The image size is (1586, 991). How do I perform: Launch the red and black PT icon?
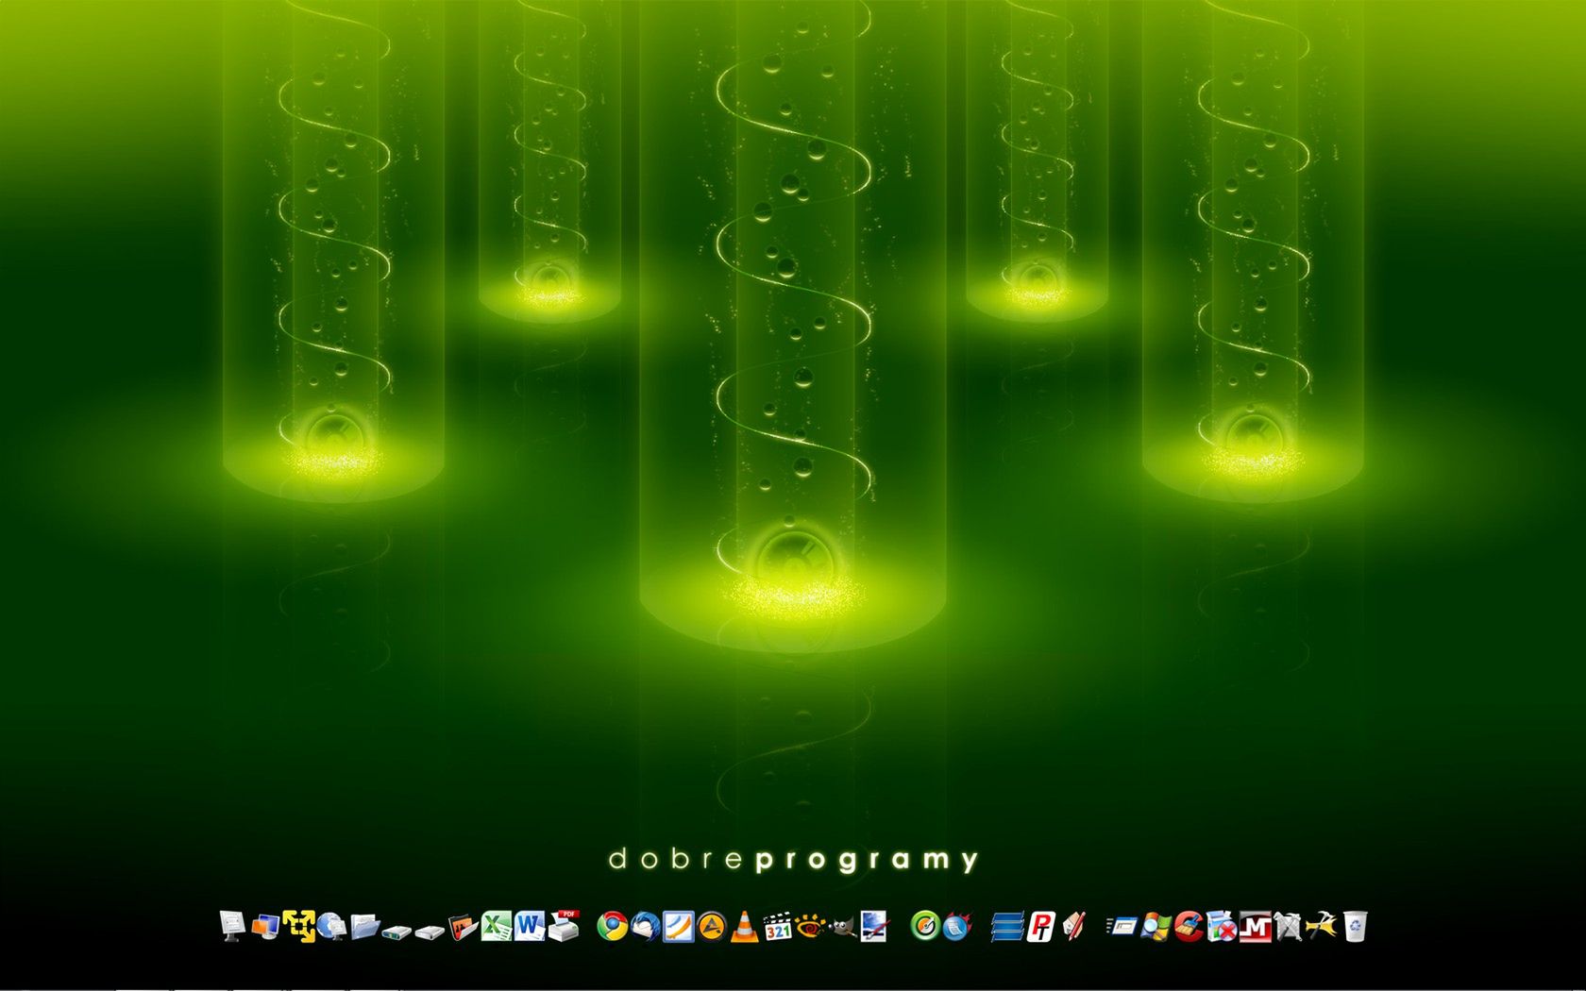coord(1040,927)
